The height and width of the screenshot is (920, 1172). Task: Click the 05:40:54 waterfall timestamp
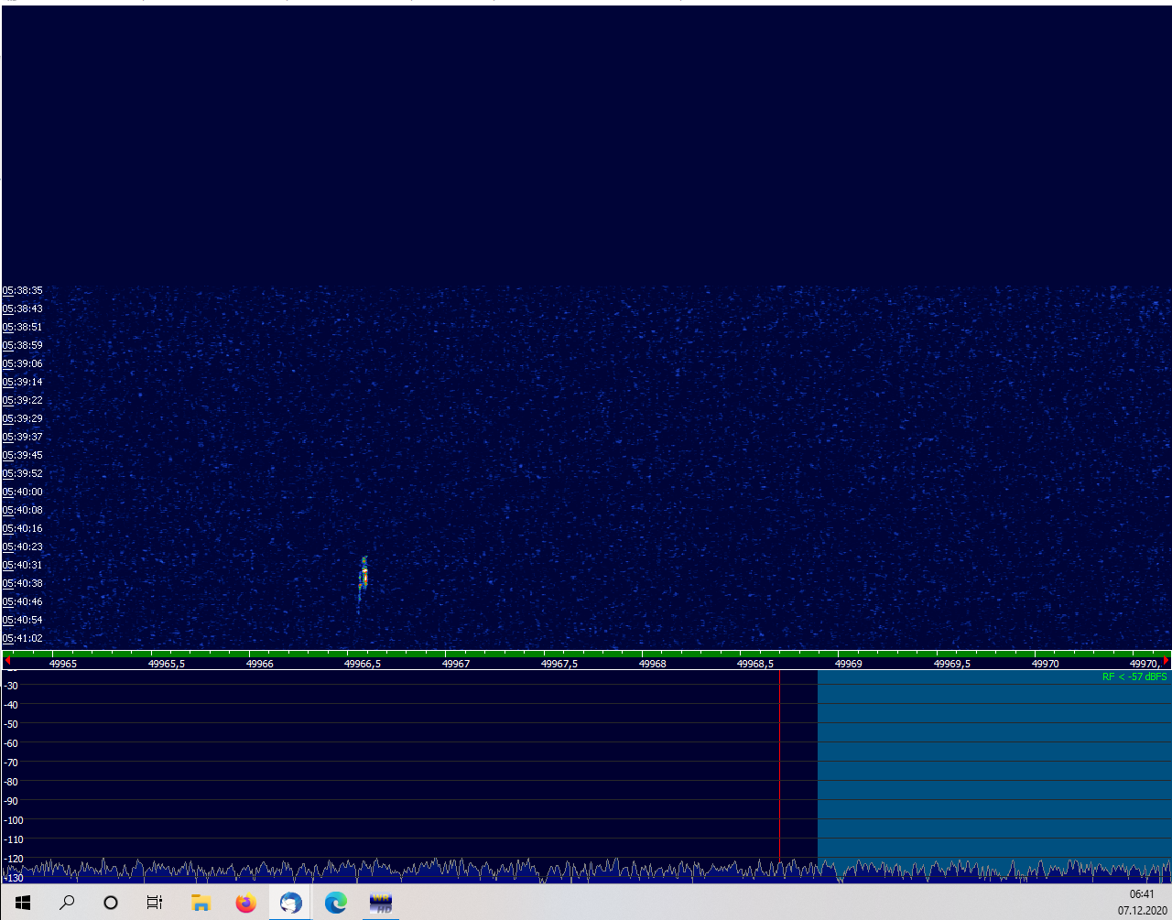pos(23,620)
